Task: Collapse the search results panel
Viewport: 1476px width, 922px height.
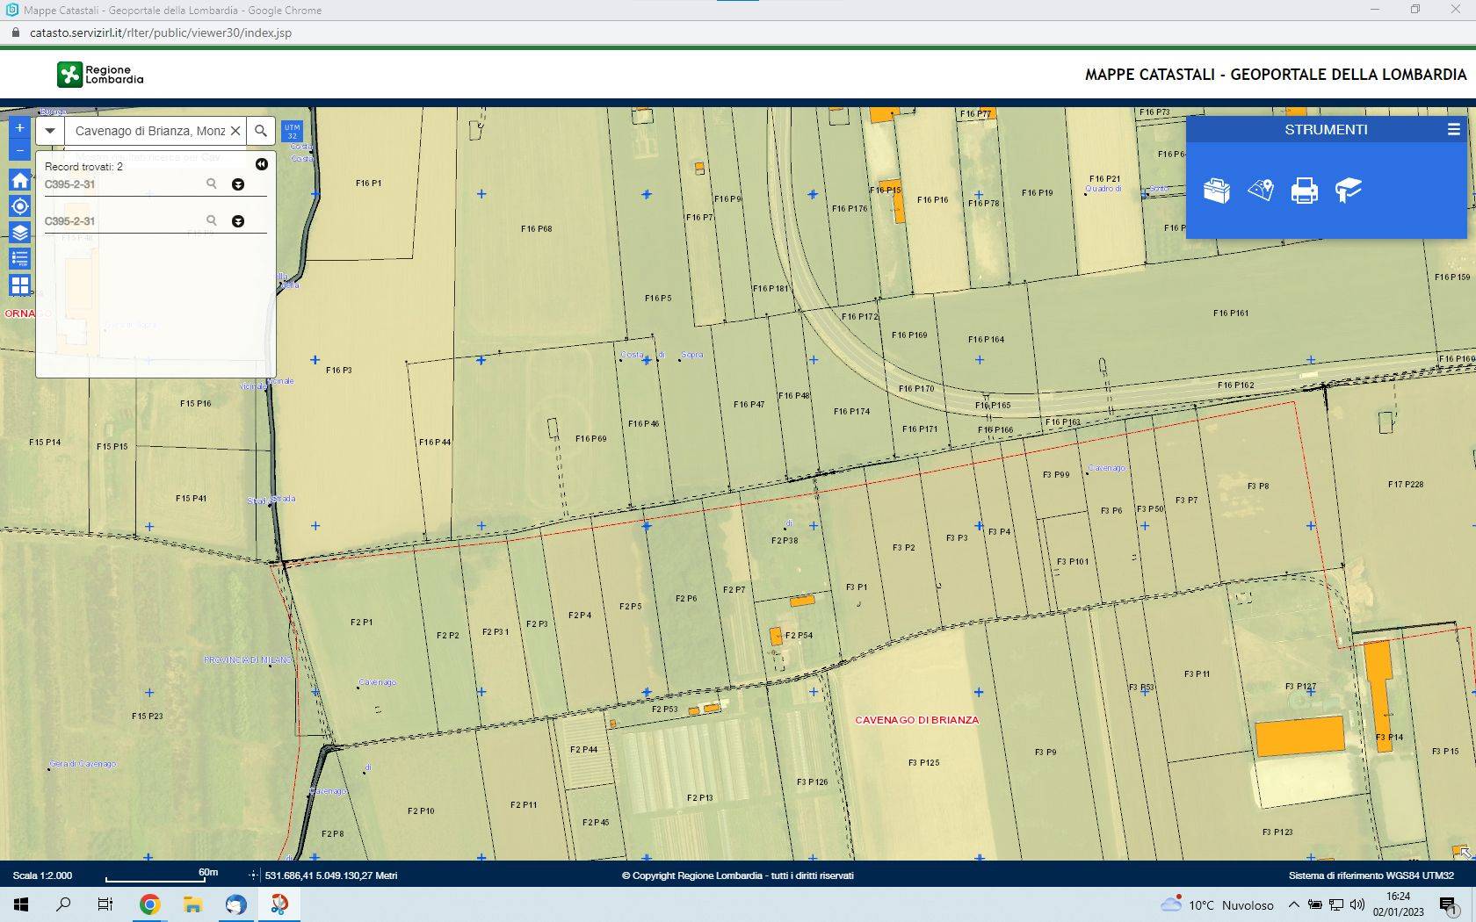Action: click(261, 164)
